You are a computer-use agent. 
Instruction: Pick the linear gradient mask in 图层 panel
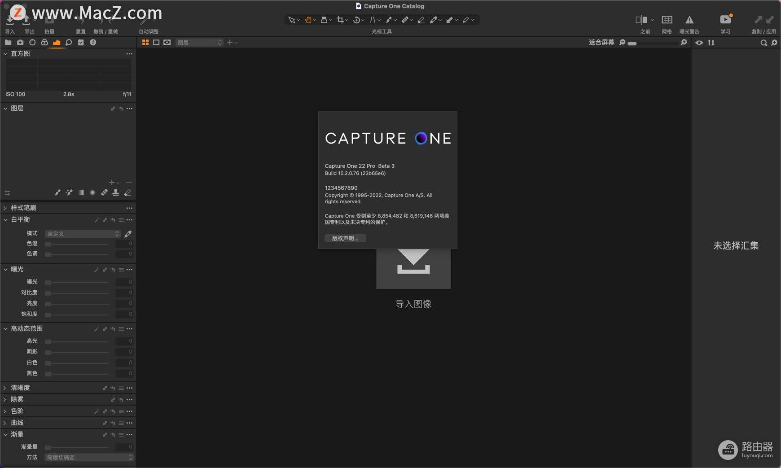tap(81, 192)
